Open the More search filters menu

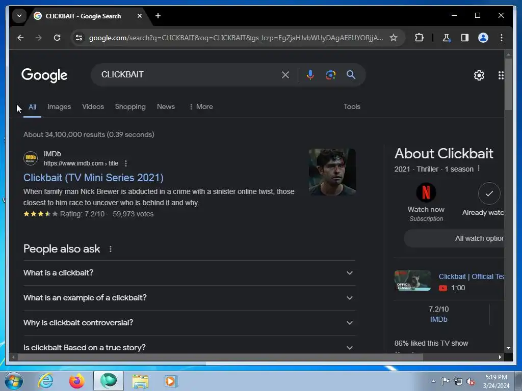[x=201, y=107]
